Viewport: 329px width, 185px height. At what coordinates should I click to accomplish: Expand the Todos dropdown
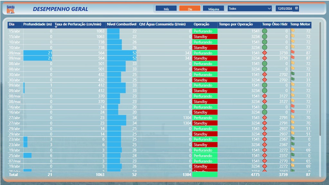point(250,8)
